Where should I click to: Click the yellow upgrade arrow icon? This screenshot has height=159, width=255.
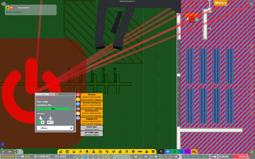tap(78, 100)
